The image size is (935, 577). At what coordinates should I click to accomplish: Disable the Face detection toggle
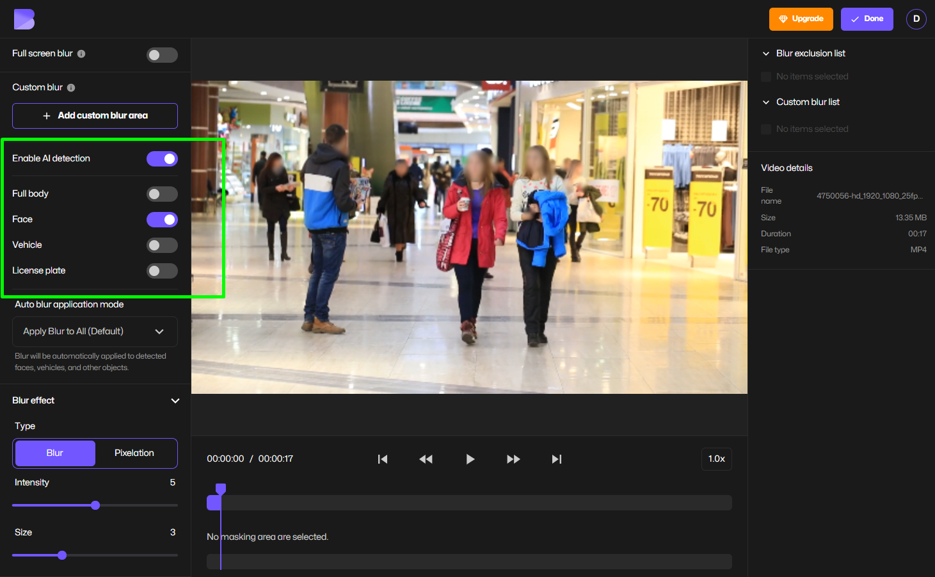(162, 219)
